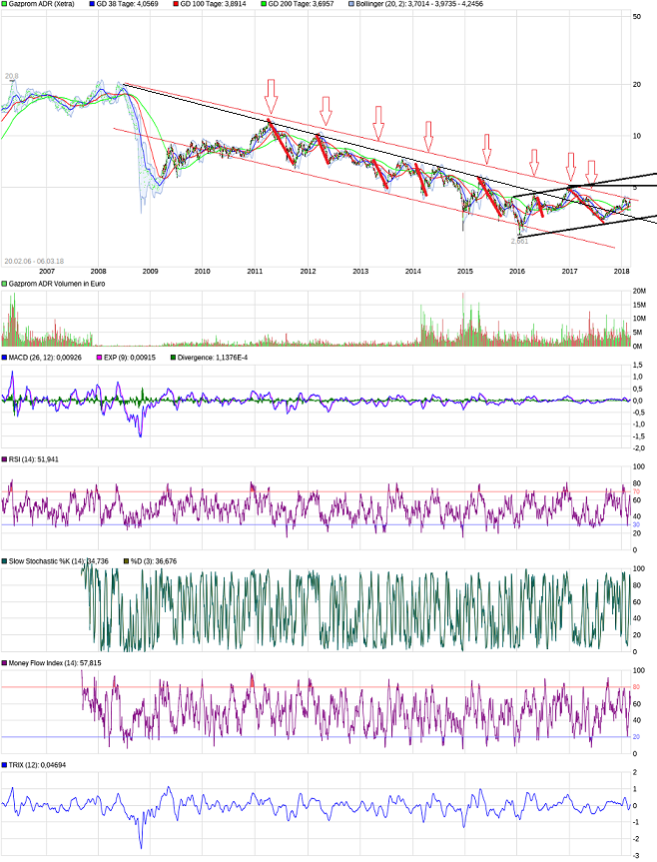
Task: Click the blue GD 38 Tage legend swatch
Action: (92, 4)
